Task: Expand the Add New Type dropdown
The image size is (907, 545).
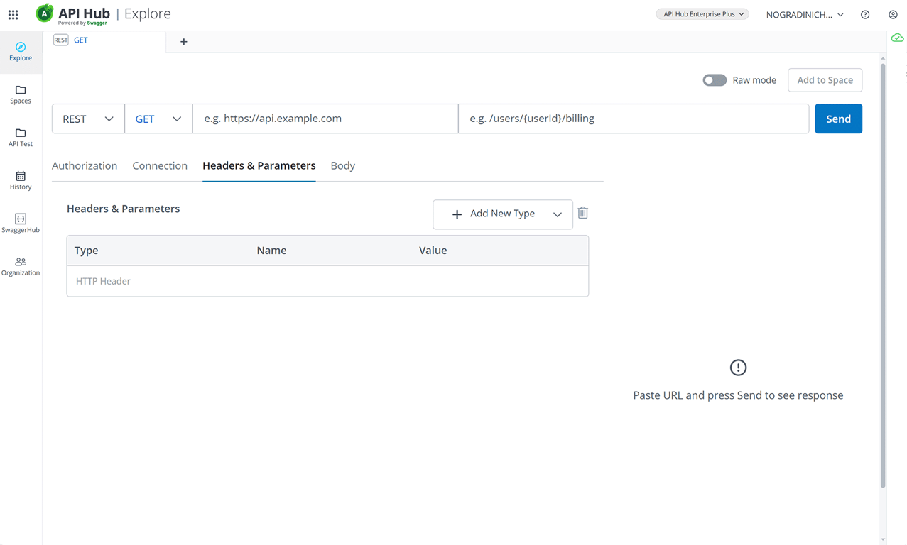Action: pyautogui.click(x=503, y=214)
